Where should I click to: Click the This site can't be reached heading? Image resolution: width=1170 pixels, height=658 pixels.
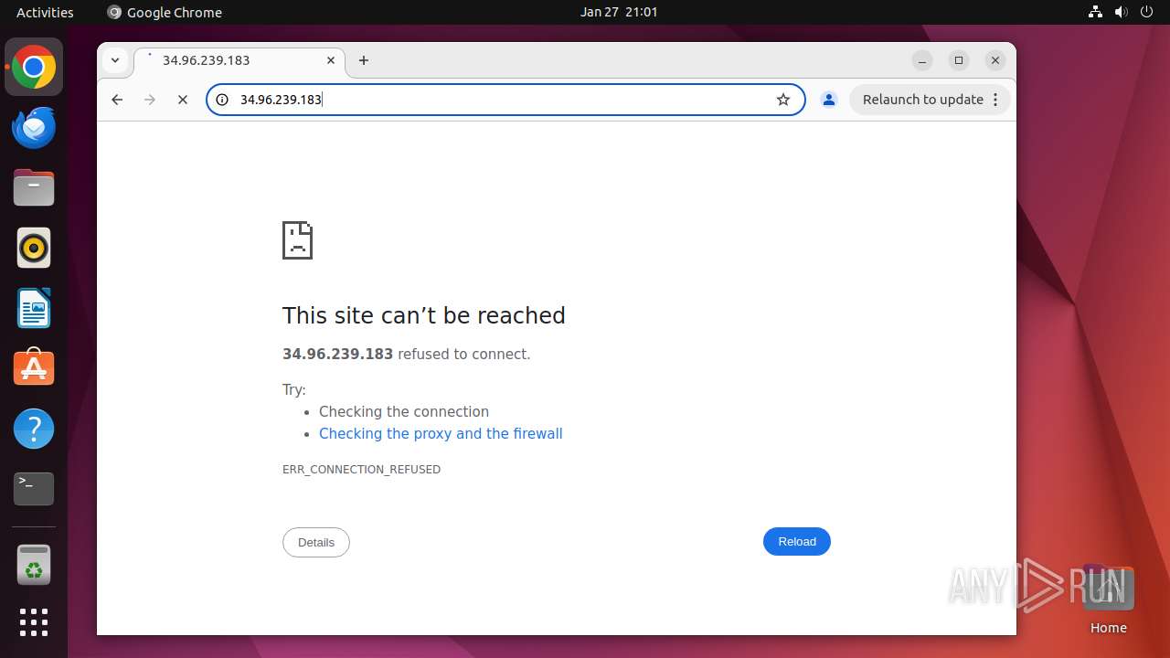[424, 315]
